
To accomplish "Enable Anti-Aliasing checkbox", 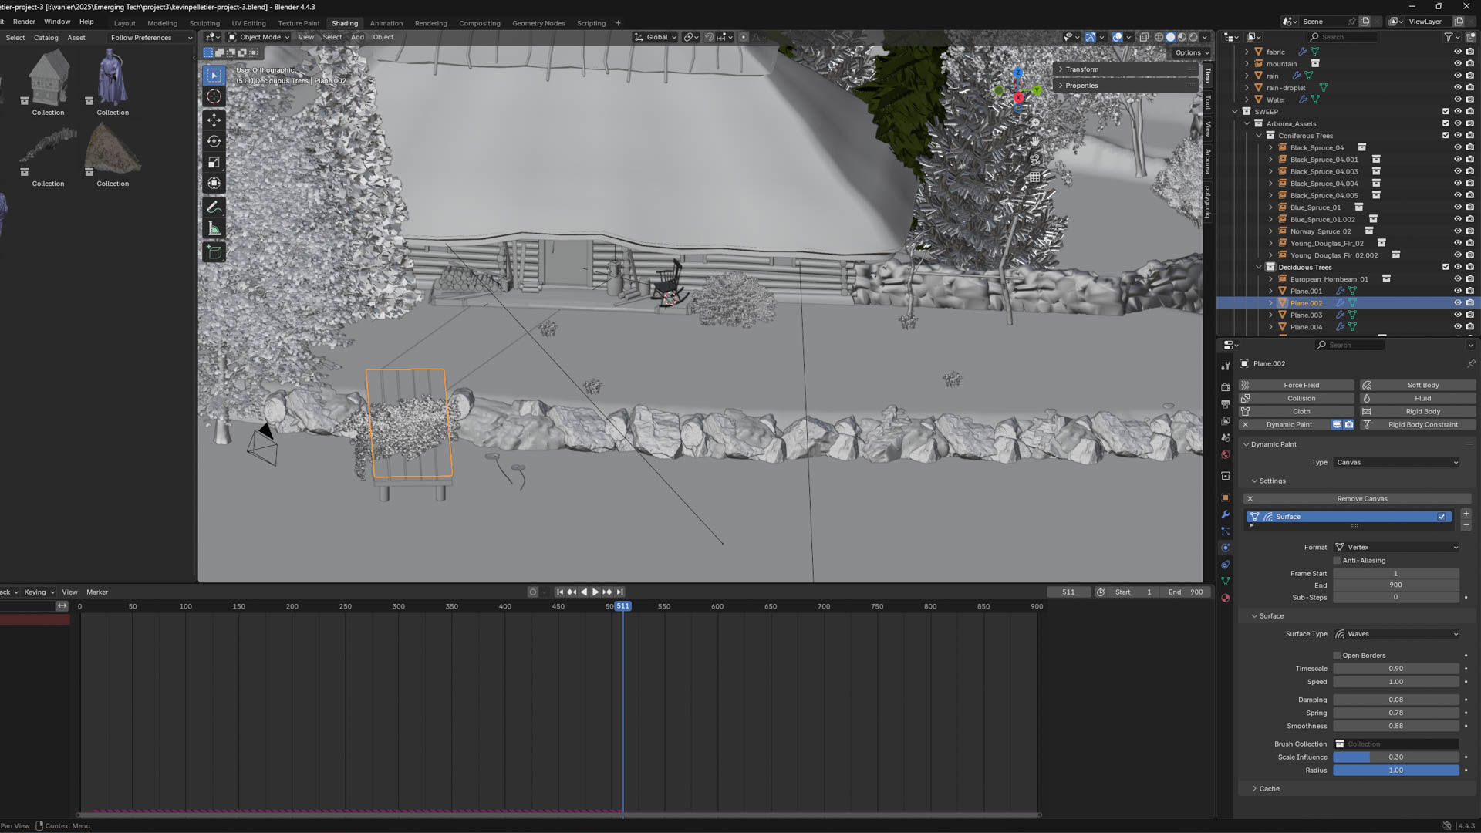I will pyautogui.click(x=1338, y=561).
